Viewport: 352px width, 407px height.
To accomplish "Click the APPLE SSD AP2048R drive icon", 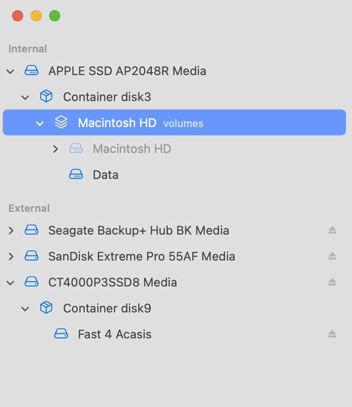I will 31,71.
